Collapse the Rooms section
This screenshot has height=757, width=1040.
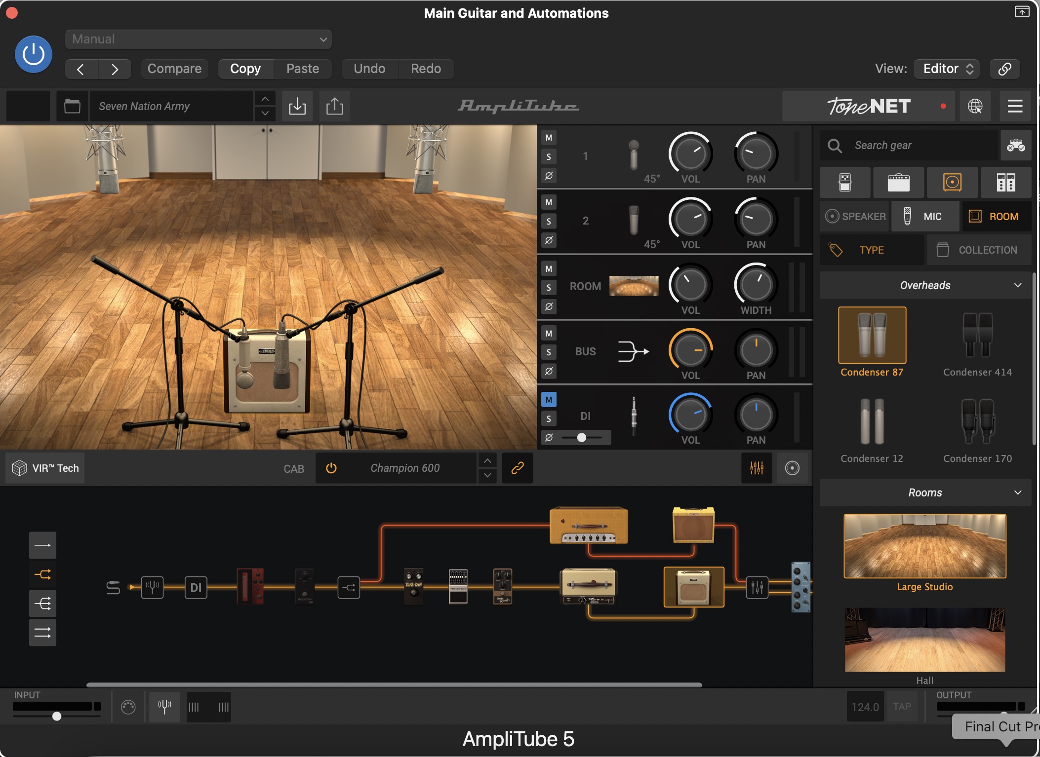pyautogui.click(x=925, y=492)
